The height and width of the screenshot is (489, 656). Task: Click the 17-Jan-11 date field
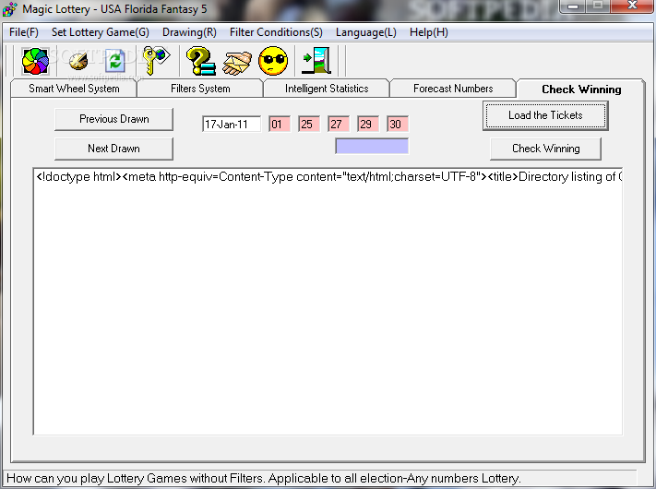[232, 124]
